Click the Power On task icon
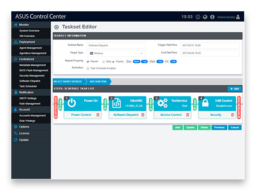Viewport: 255px width, 195px height. pos(72,103)
